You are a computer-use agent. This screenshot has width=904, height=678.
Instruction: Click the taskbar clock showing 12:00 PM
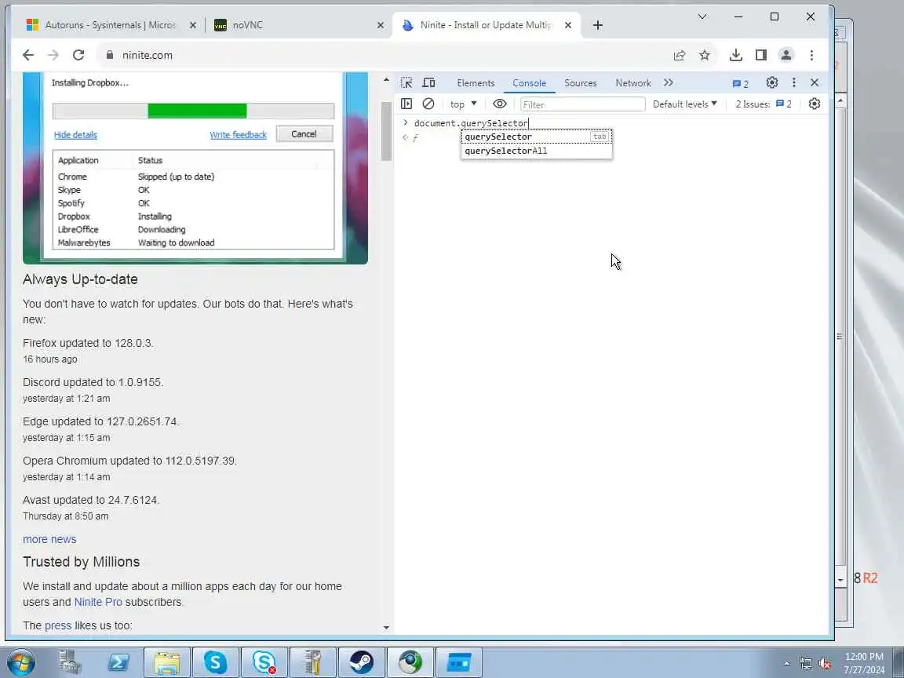(x=864, y=663)
